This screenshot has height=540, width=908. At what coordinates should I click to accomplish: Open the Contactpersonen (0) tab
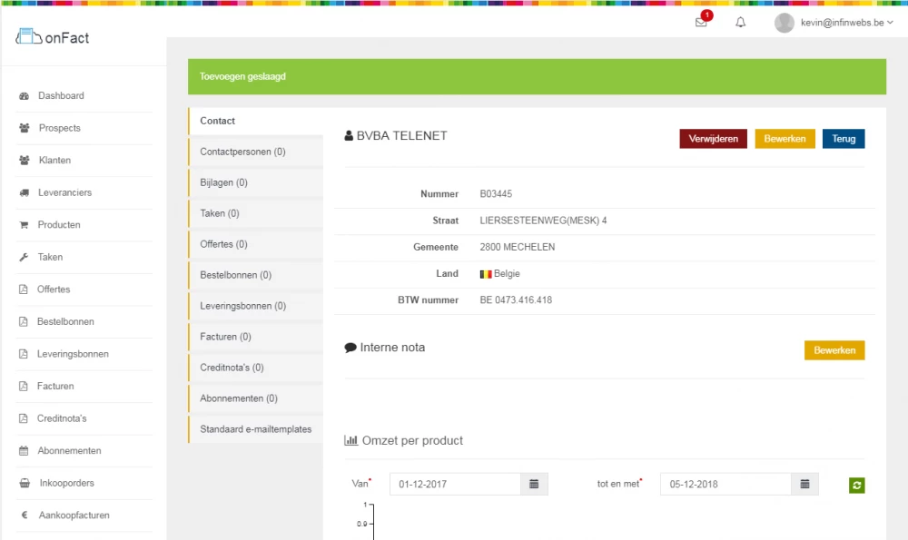242,152
